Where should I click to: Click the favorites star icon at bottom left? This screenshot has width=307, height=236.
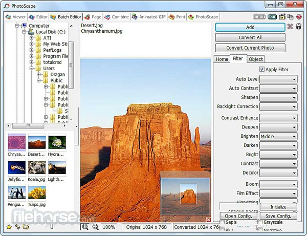pos(9,227)
